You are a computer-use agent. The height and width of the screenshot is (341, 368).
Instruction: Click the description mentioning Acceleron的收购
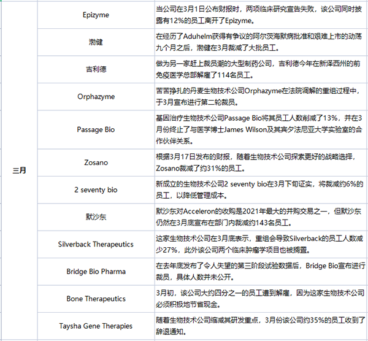pos(261,217)
